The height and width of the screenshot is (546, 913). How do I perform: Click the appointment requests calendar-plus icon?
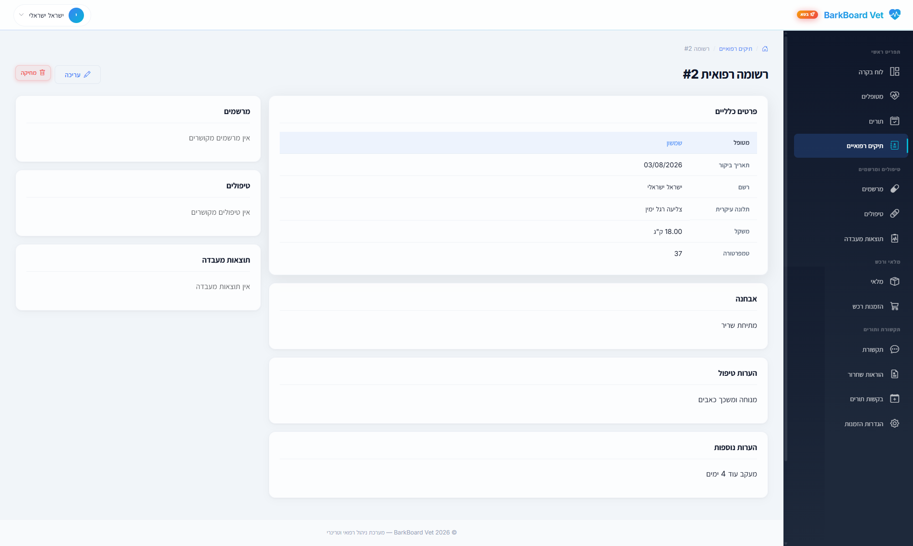click(x=894, y=399)
